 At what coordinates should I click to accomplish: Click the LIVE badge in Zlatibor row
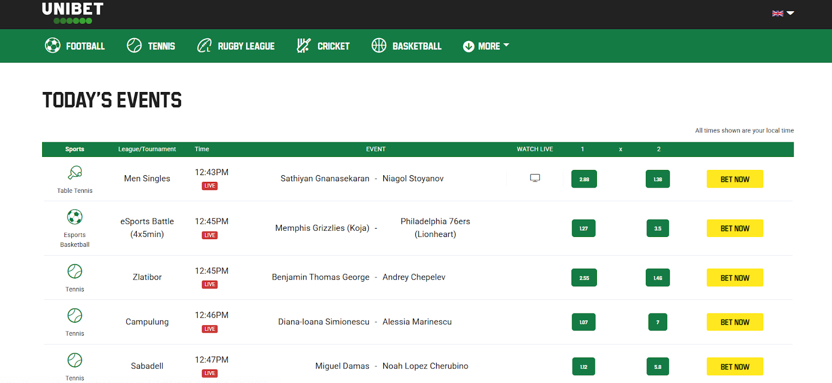210,284
